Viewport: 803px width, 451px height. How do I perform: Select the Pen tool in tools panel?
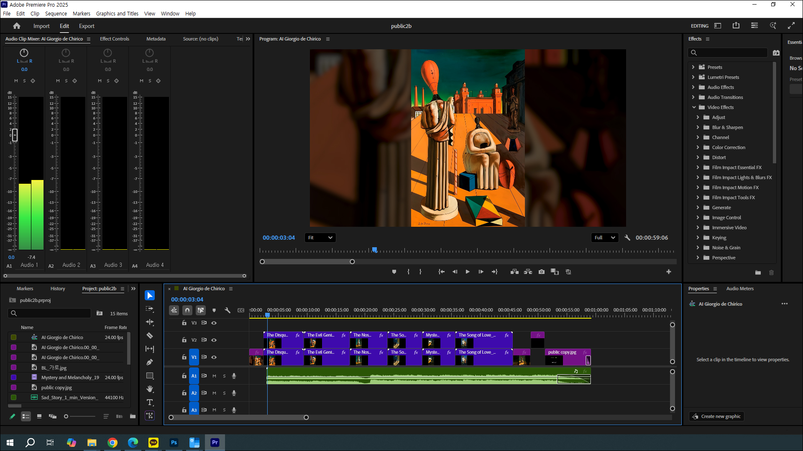point(150,362)
